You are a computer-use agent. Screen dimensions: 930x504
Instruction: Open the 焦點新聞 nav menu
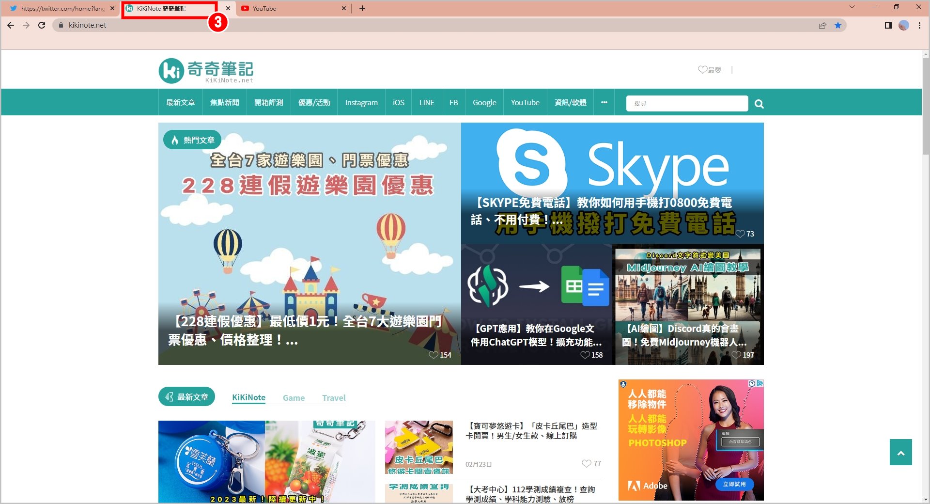tap(224, 102)
